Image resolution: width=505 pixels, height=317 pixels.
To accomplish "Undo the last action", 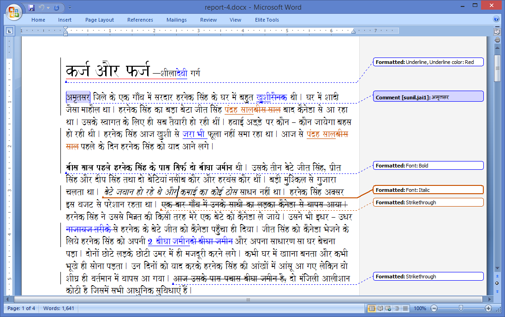I will [41, 8].
